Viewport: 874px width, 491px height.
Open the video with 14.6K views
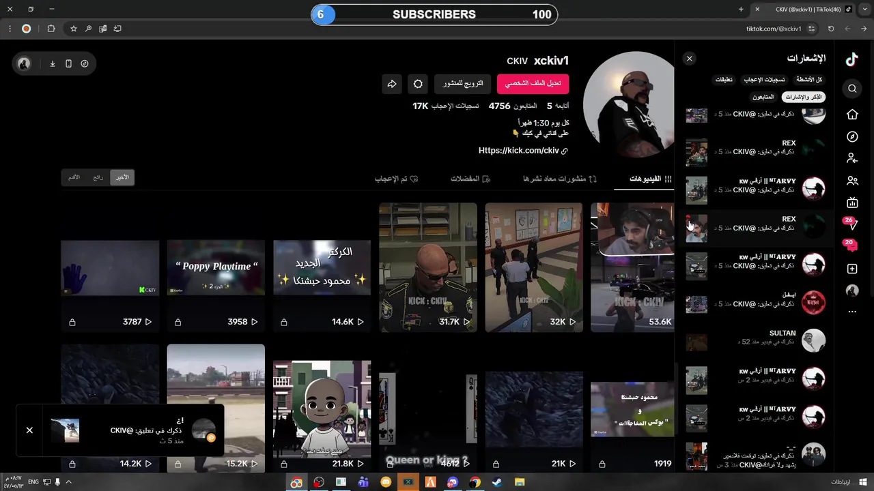coord(322,267)
